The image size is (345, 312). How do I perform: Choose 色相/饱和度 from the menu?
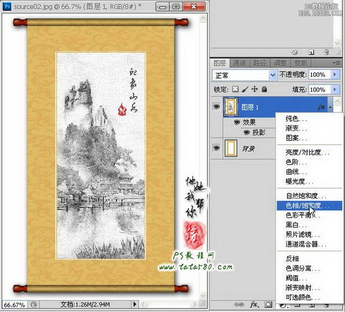tap(309, 205)
